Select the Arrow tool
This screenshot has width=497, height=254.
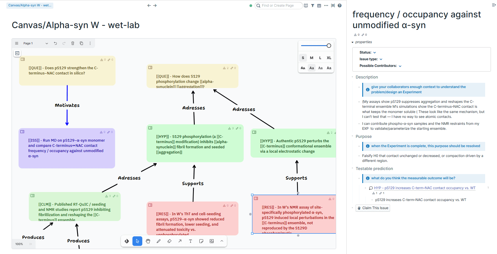coord(180,241)
